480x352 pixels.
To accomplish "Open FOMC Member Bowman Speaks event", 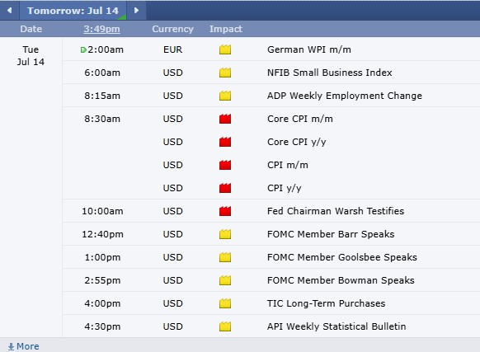I will pyautogui.click(x=341, y=280).
